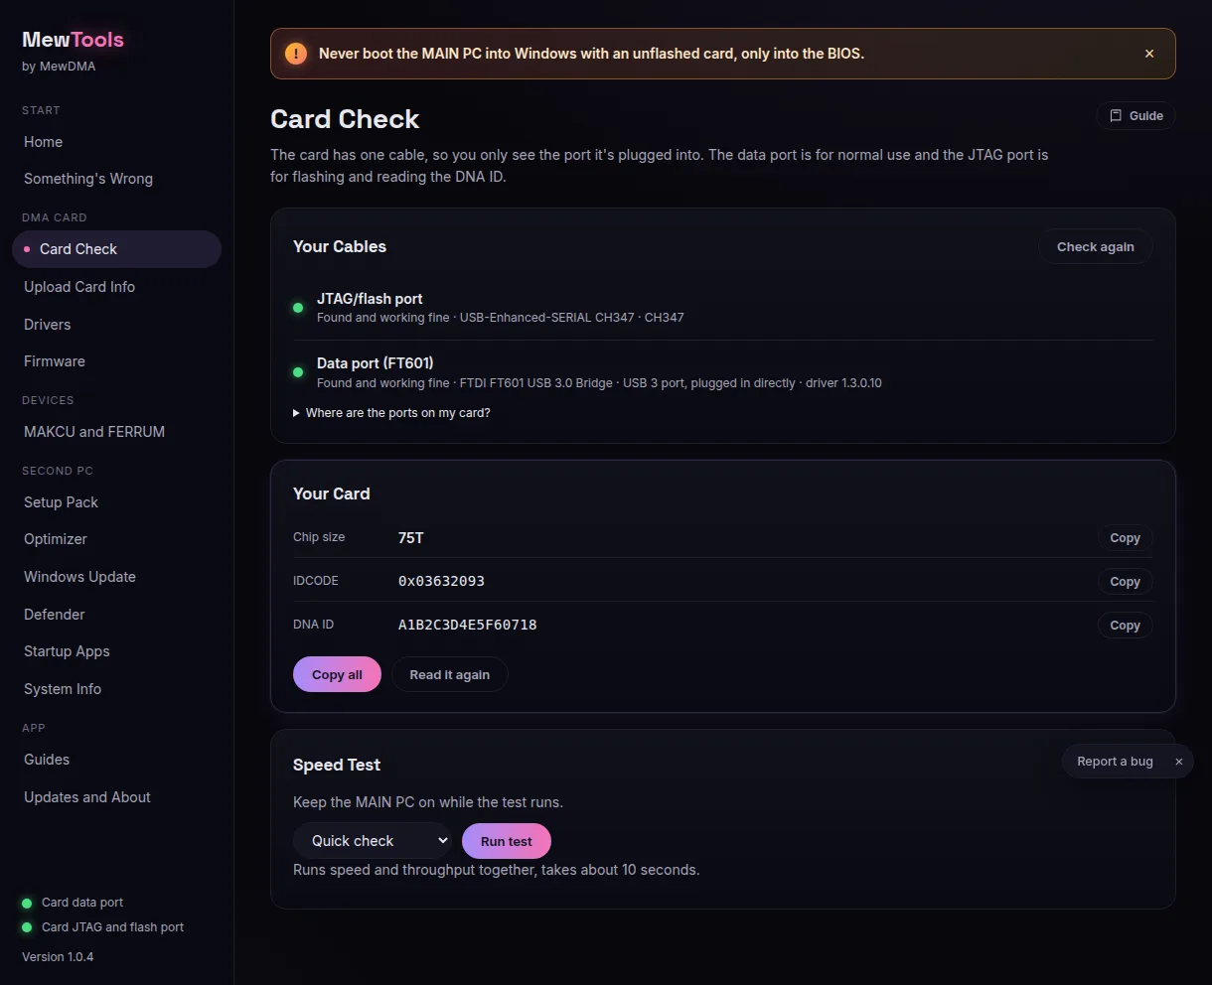Click the DNA ID value A1B2C3D4E5F60718
This screenshot has height=985, width=1212.
pyautogui.click(x=468, y=625)
